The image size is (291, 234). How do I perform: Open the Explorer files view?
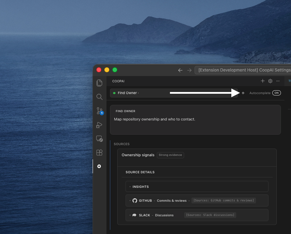point(99,83)
